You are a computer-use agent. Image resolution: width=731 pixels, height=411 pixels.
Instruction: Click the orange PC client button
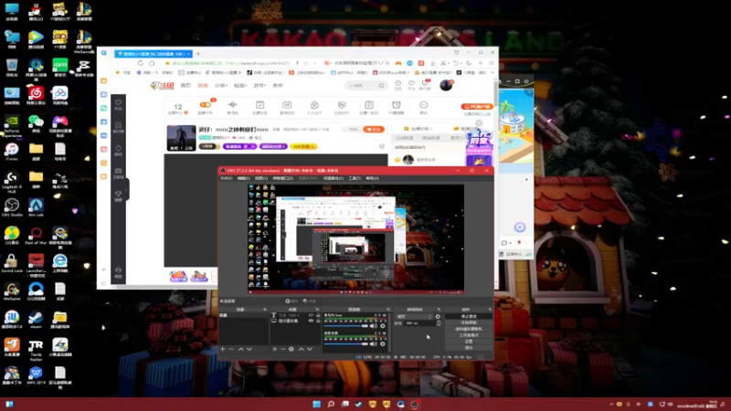[477, 107]
